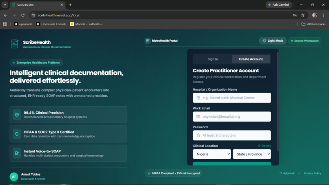Screen dimensions: 329x185
Task: Open the password manager key icon
Action: pos(295,15)
